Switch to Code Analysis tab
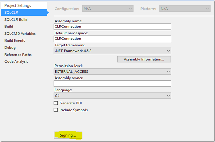Image resolution: width=215 pixels, height=142 pixels. pos(16,62)
